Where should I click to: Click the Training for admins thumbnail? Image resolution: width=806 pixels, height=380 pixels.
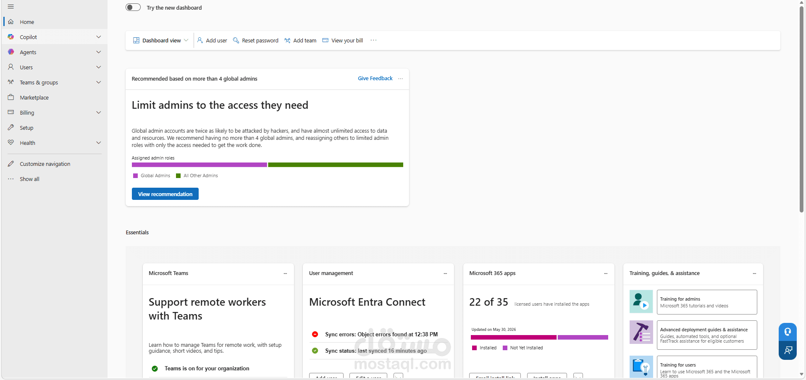641,301
